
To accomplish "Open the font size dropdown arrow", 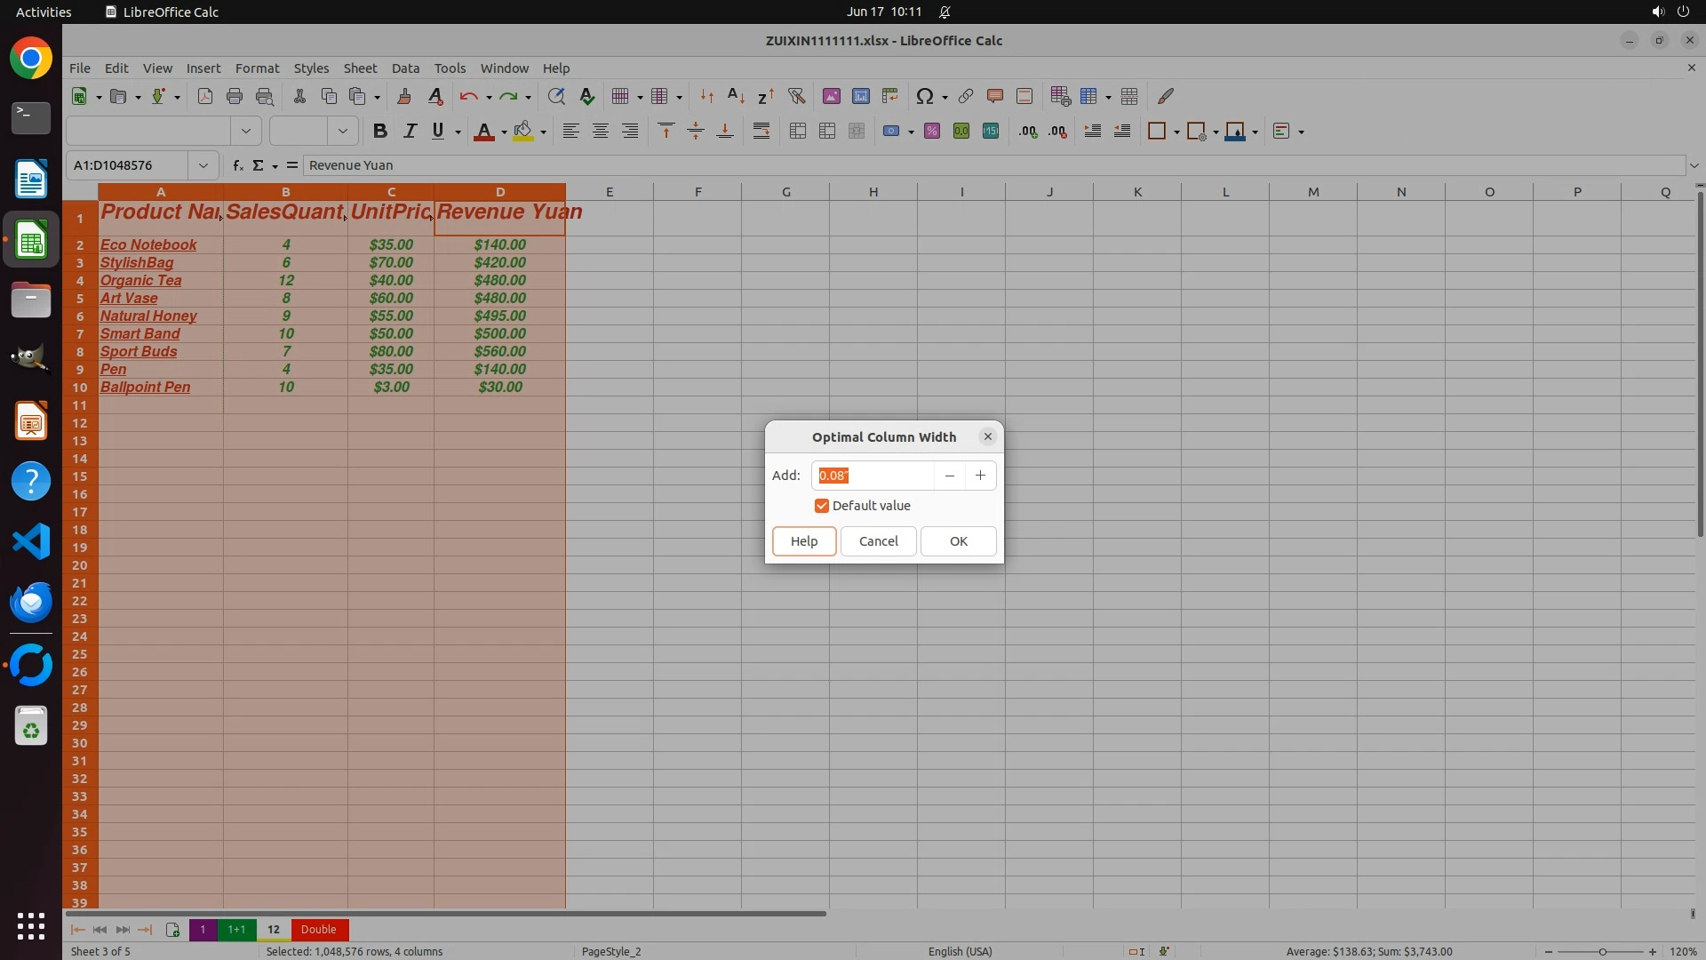I will coord(342,131).
